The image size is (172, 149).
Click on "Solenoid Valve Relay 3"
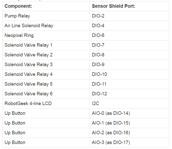pos(28,65)
